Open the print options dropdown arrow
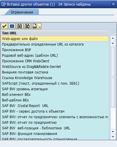 pyautogui.click(x=40, y=26)
